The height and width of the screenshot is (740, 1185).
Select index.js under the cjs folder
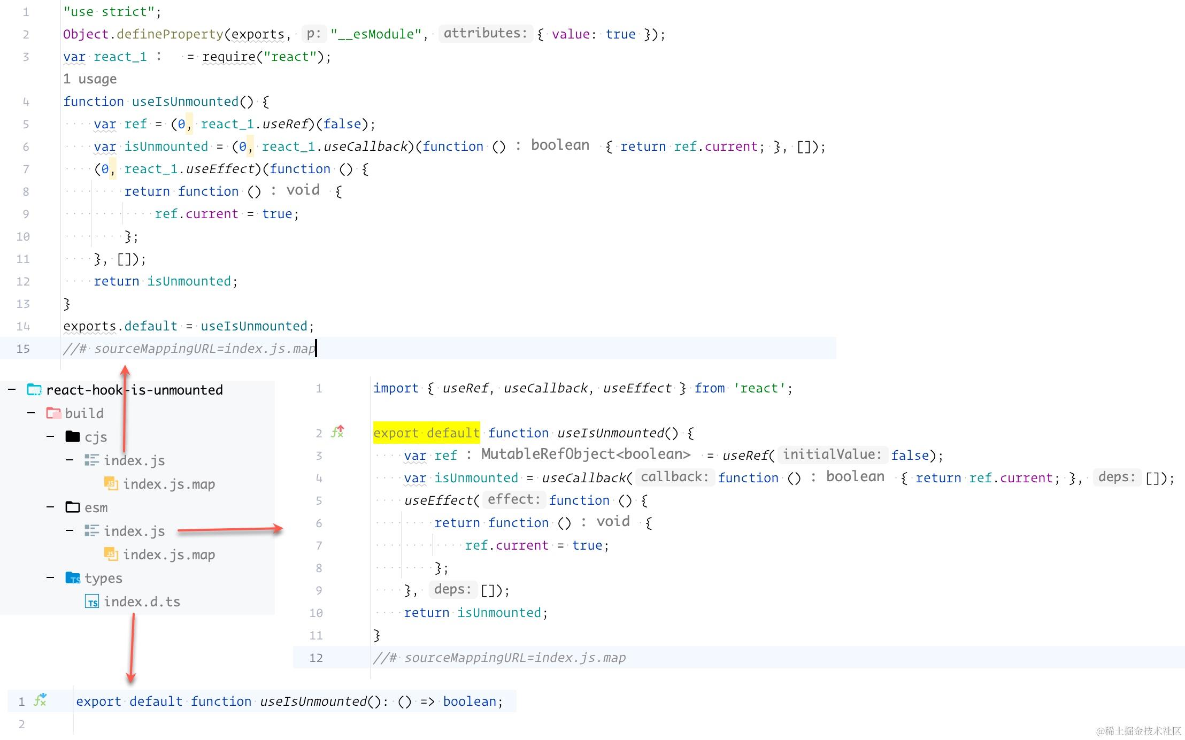pos(134,460)
